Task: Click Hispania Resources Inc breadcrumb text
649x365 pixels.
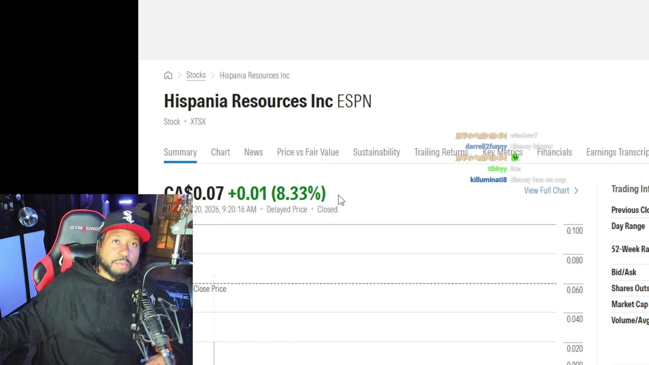Action: pos(255,76)
